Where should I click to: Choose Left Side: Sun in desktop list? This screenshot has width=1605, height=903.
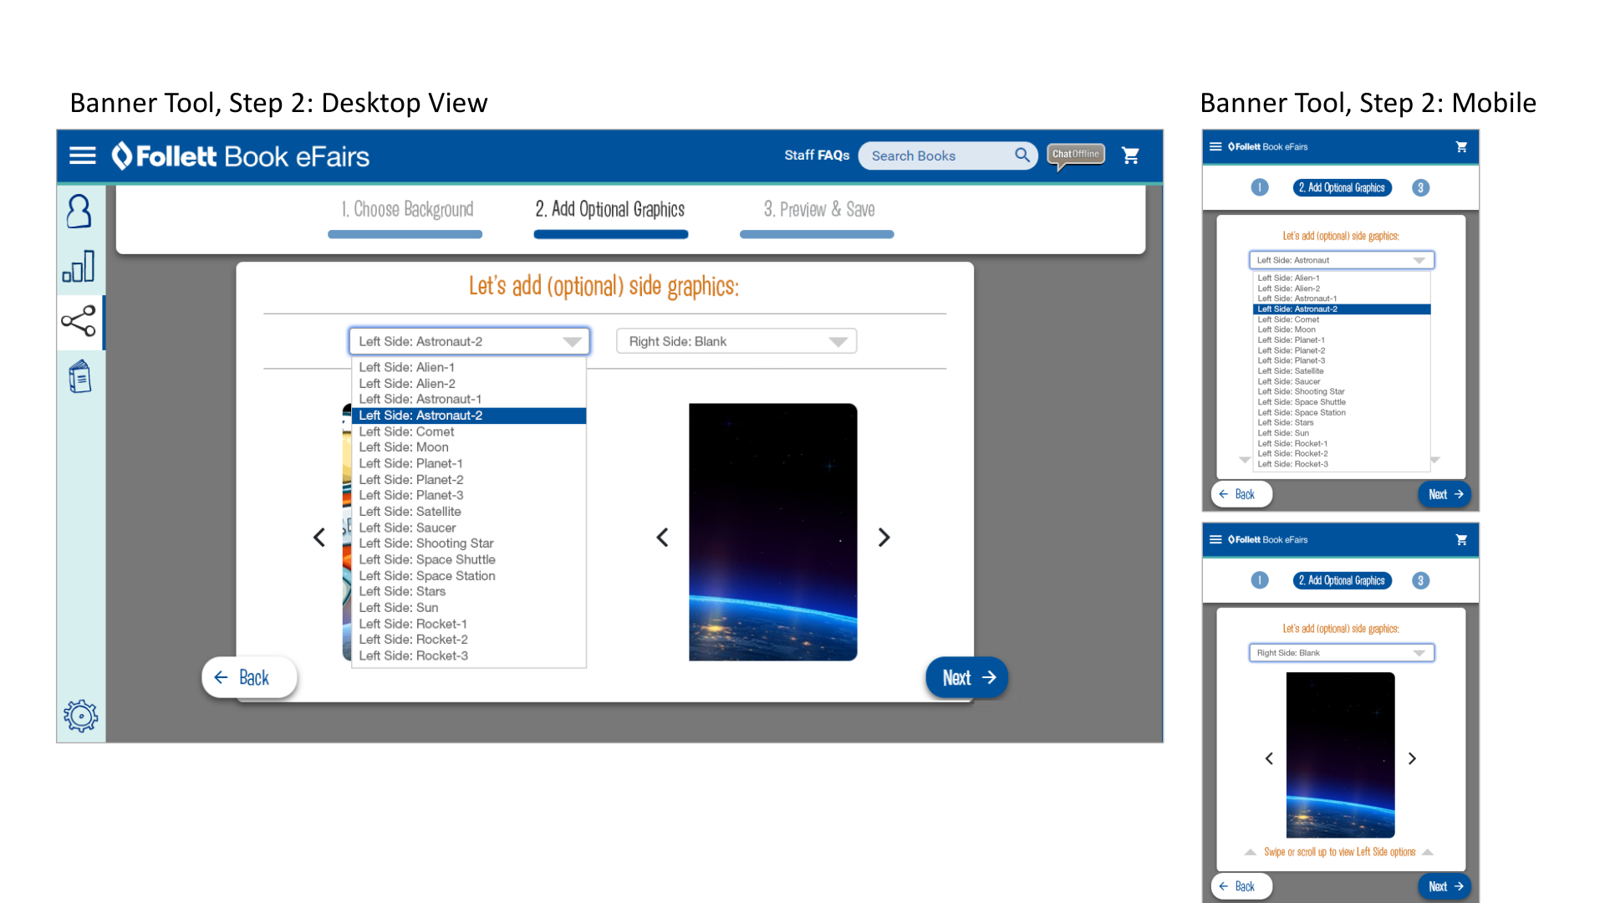[469, 608]
